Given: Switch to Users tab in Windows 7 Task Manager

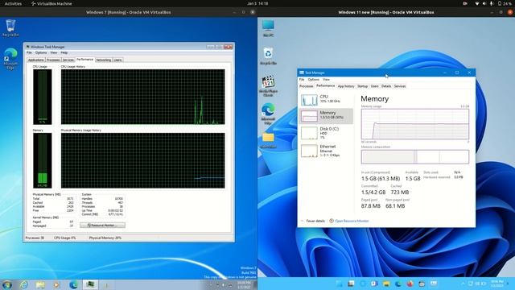Looking at the screenshot, I should pos(118,60).
